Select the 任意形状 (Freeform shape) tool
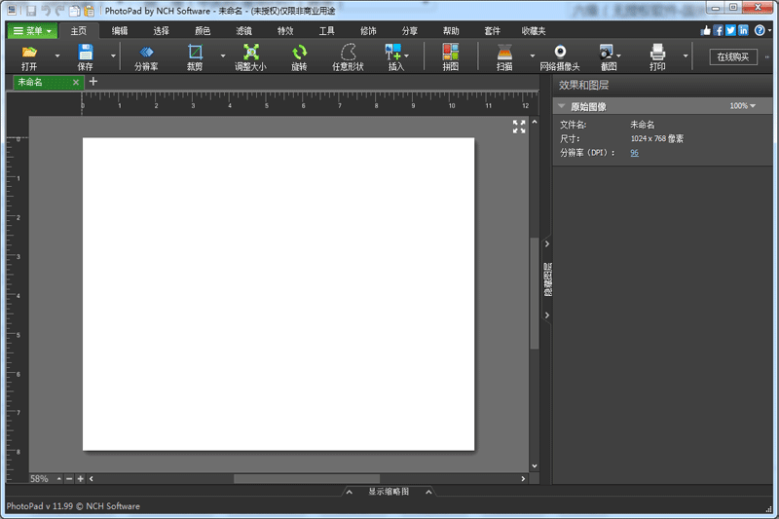The height and width of the screenshot is (519, 779). pos(348,53)
